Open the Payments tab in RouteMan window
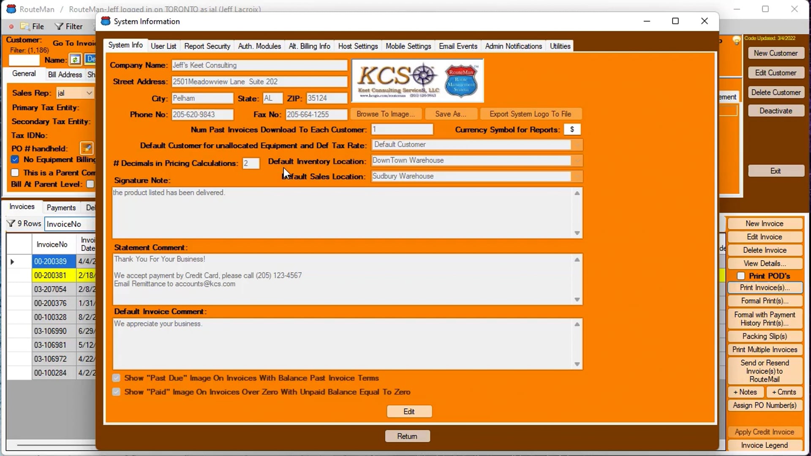 tap(61, 207)
